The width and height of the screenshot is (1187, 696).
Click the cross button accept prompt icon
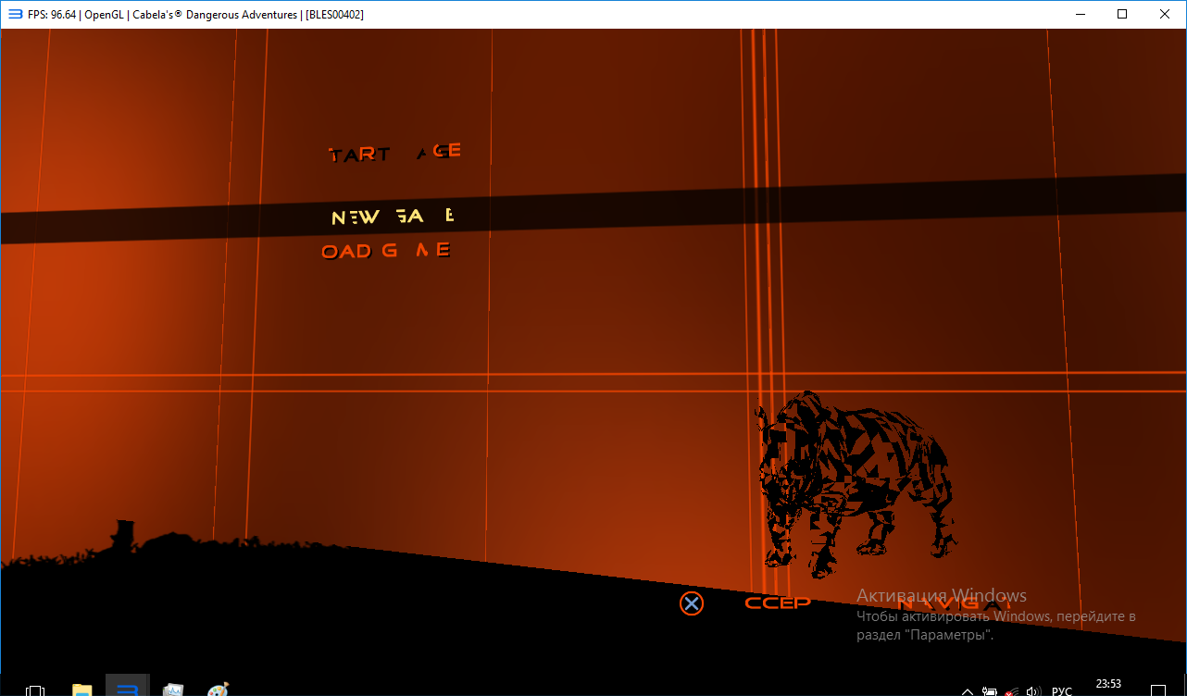(691, 603)
